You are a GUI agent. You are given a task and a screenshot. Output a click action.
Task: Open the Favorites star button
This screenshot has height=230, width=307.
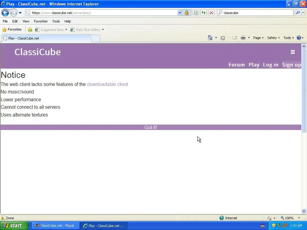[x=12, y=30]
